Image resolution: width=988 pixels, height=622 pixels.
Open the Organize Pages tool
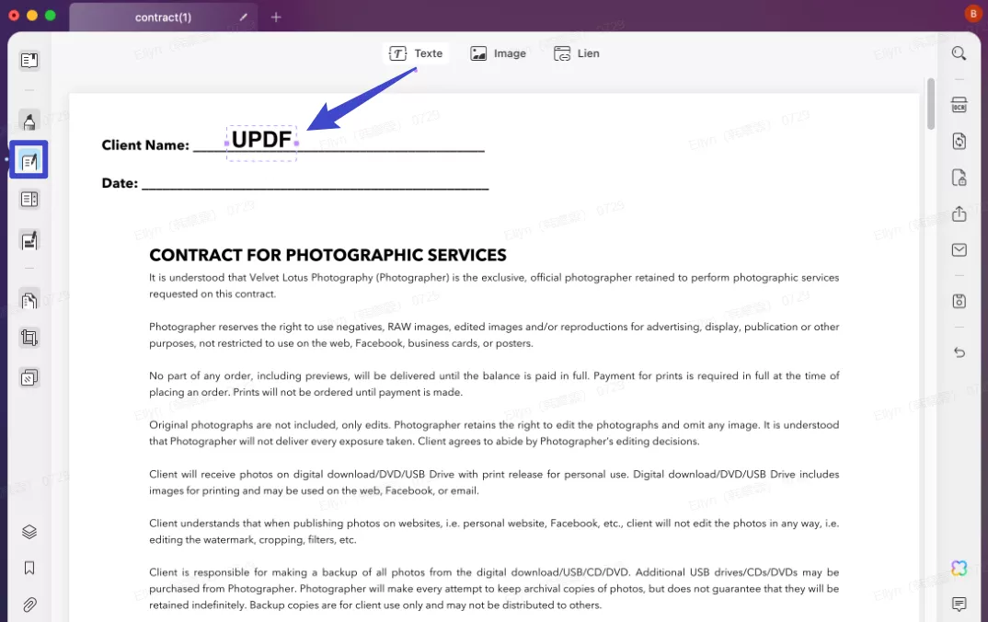29,301
